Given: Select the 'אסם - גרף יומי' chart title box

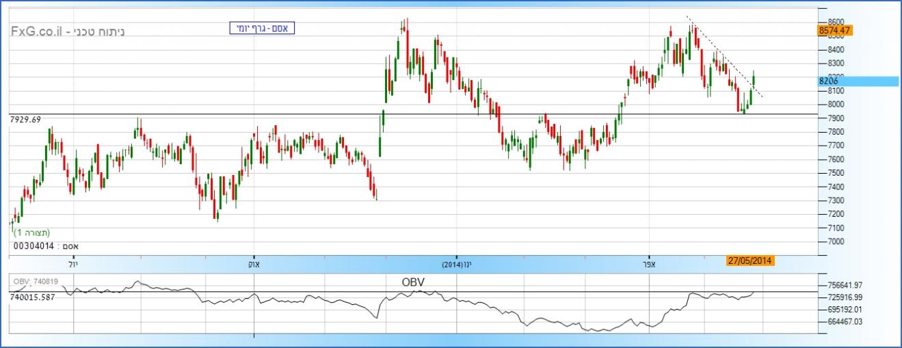Looking at the screenshot, I should pyautogui.click(x=262, y=28).
